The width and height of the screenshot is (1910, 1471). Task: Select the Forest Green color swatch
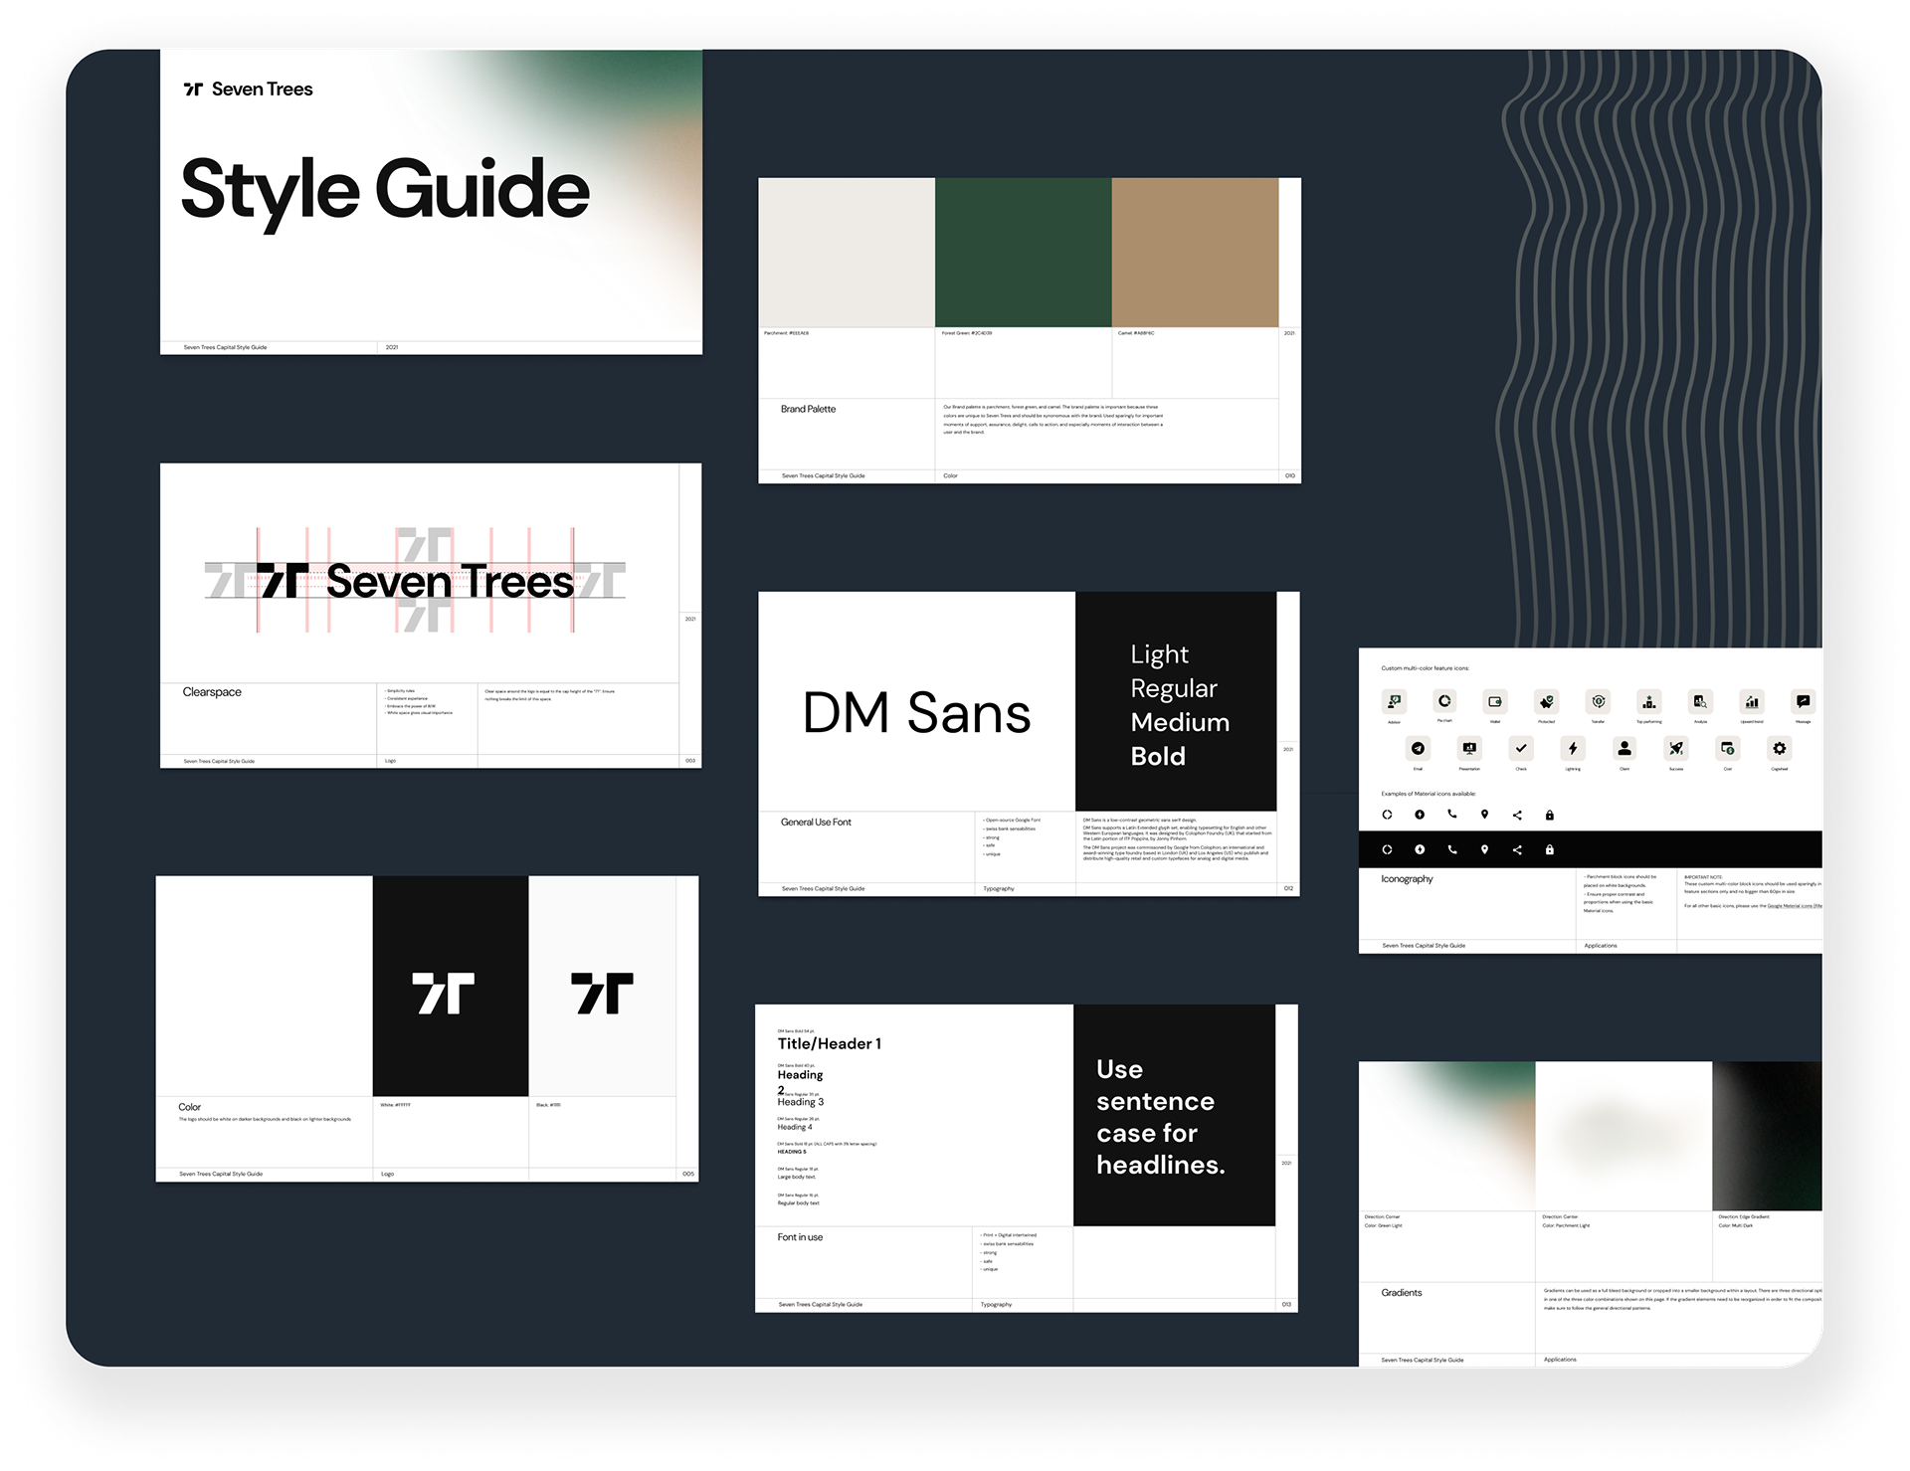[x=1023, y=253]
